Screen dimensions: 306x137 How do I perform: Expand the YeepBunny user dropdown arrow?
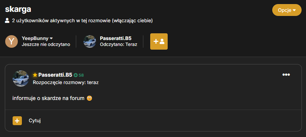click(51, 39)
